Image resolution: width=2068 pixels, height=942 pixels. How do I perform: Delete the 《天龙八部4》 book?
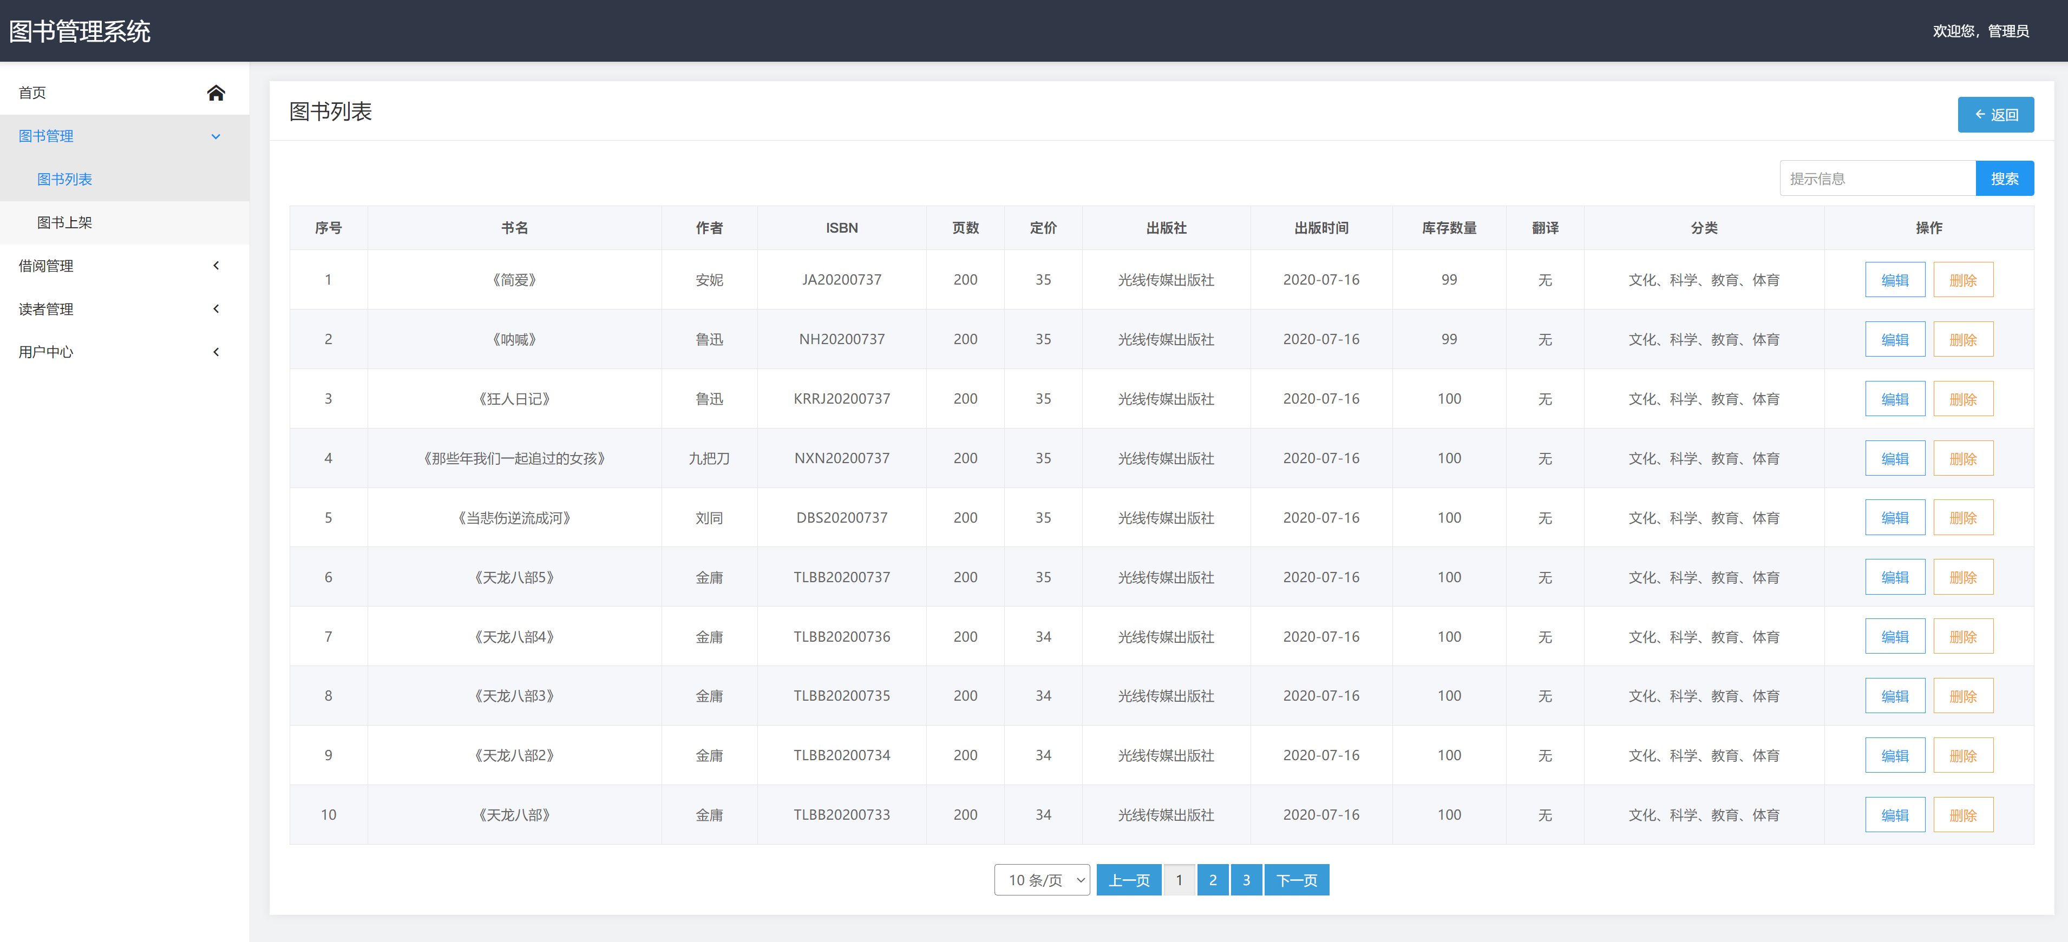pyautogui.click(x=1963, y=636)
